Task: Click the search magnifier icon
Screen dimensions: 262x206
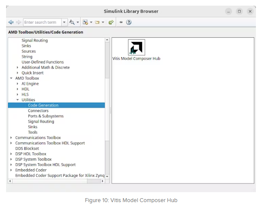Action: [x=72, y=22]
